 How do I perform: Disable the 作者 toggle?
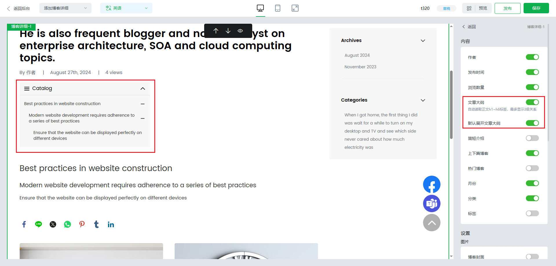pos(532,57)
